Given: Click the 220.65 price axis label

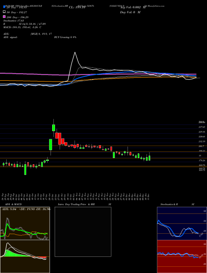Looking at the screenshot, I should click(x=202, y=136).
